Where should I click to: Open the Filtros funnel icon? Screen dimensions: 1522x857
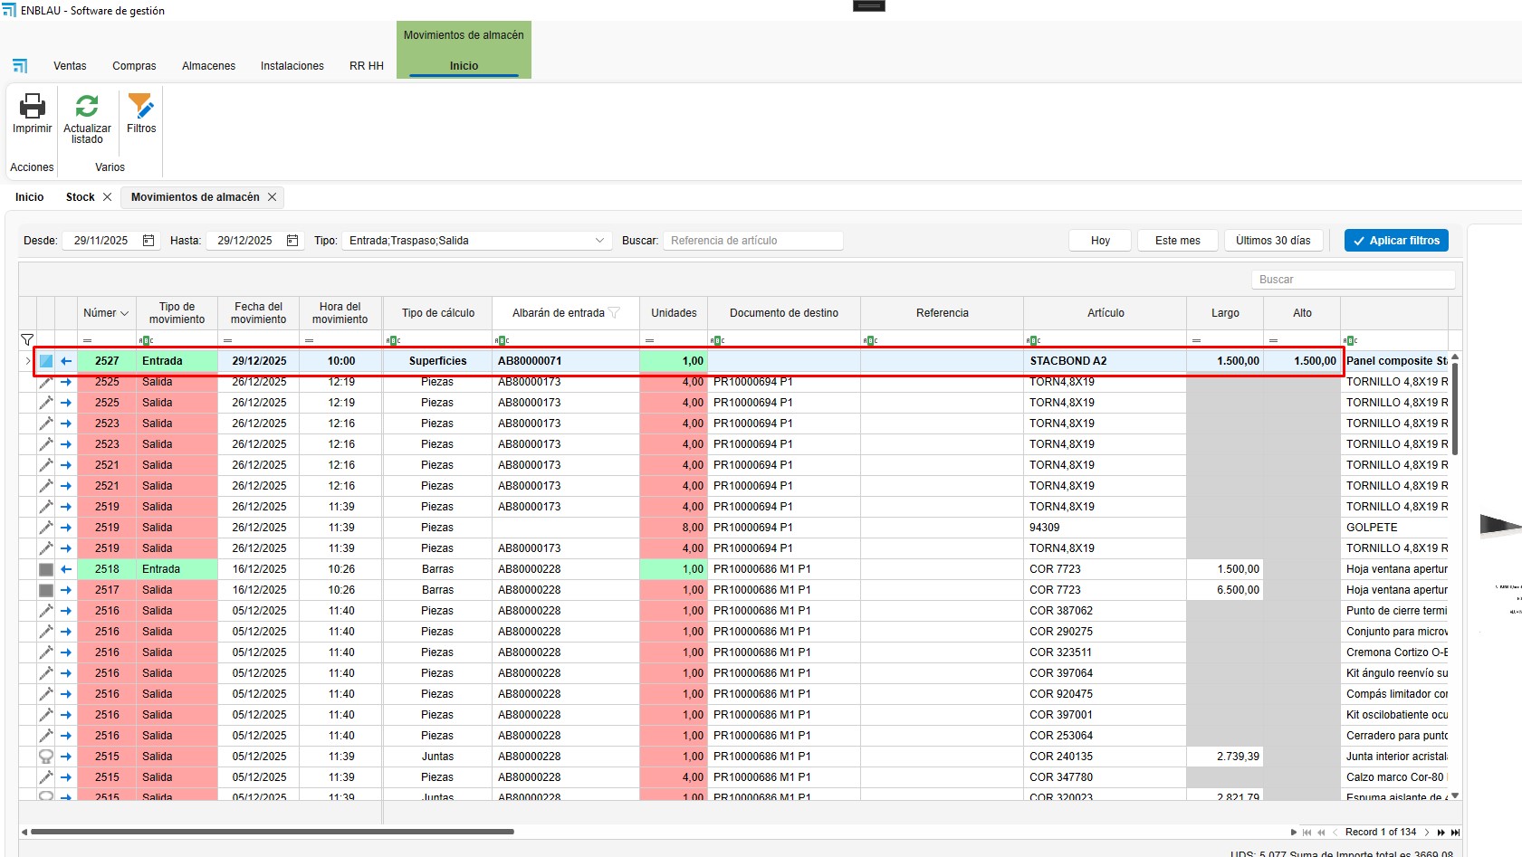pyautogui.click(x=140, y=107)
